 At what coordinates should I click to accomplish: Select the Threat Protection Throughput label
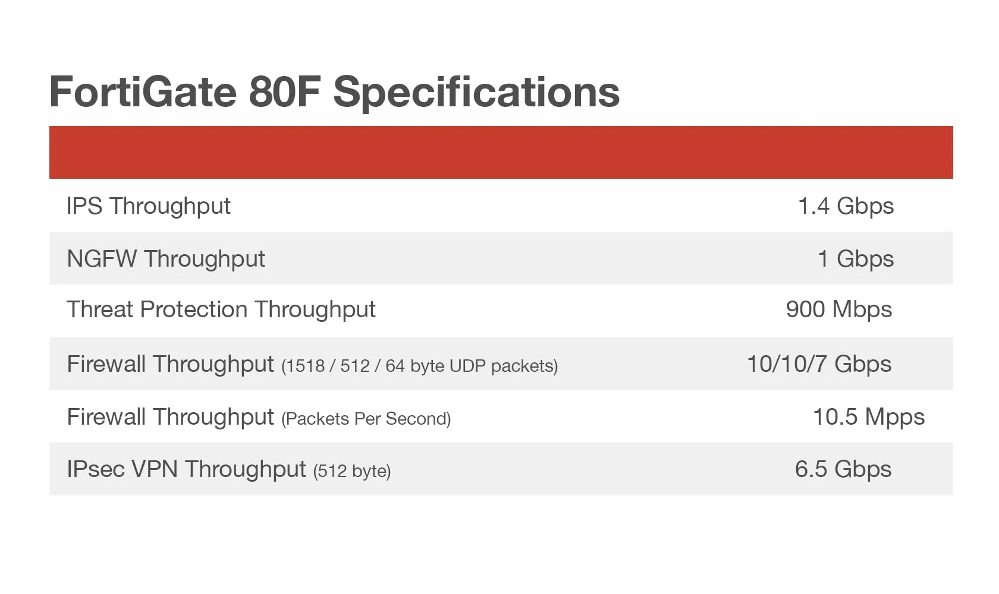point(221,309)
